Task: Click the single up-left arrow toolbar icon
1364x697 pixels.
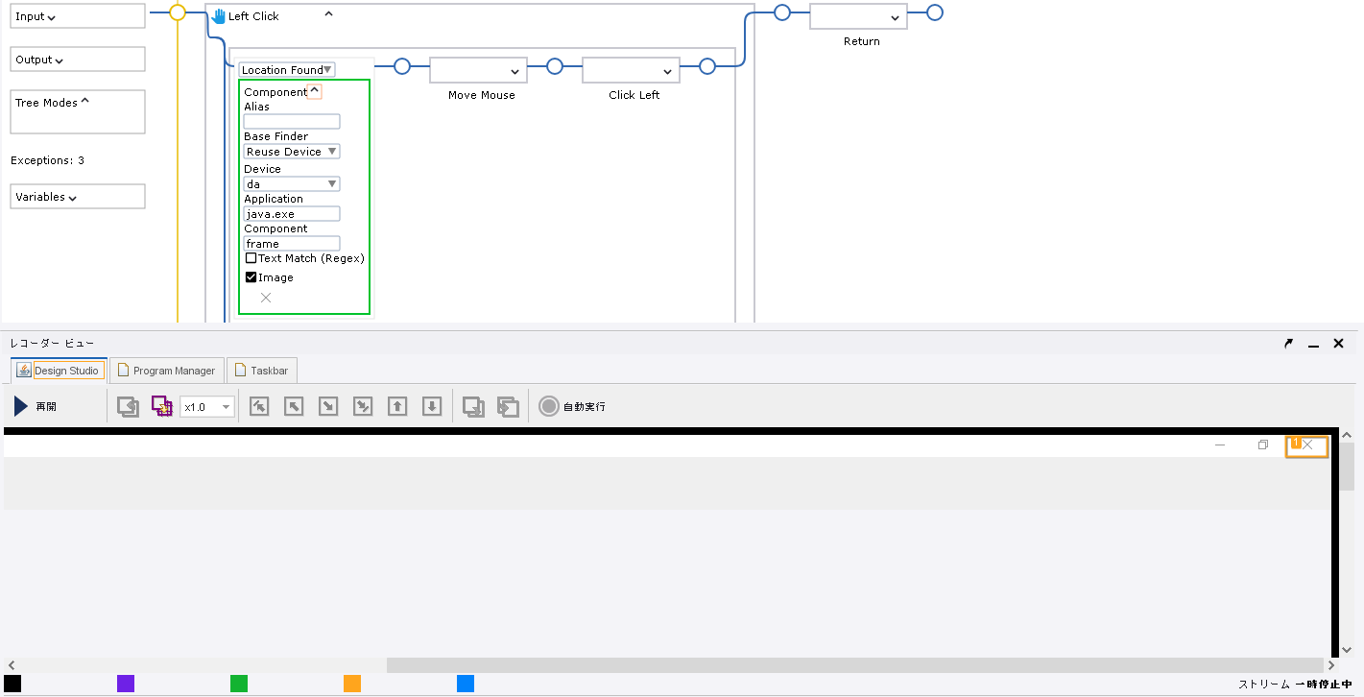Action: coord(294,406)
